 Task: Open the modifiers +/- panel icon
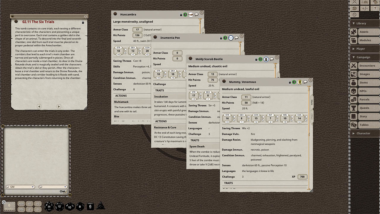[x=365, y=8]
